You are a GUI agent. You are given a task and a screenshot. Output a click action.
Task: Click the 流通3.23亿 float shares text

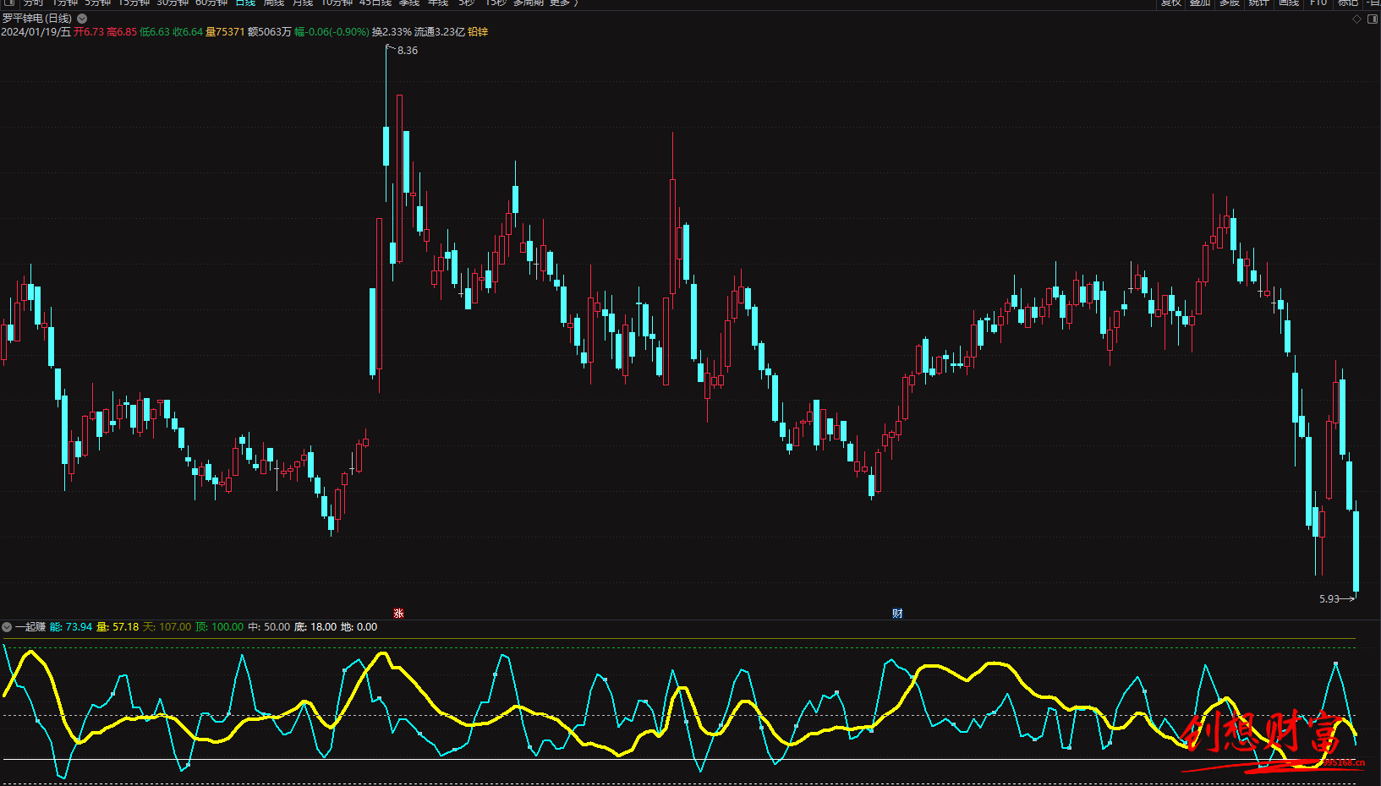pyautogui.click(x=440, y=32)
